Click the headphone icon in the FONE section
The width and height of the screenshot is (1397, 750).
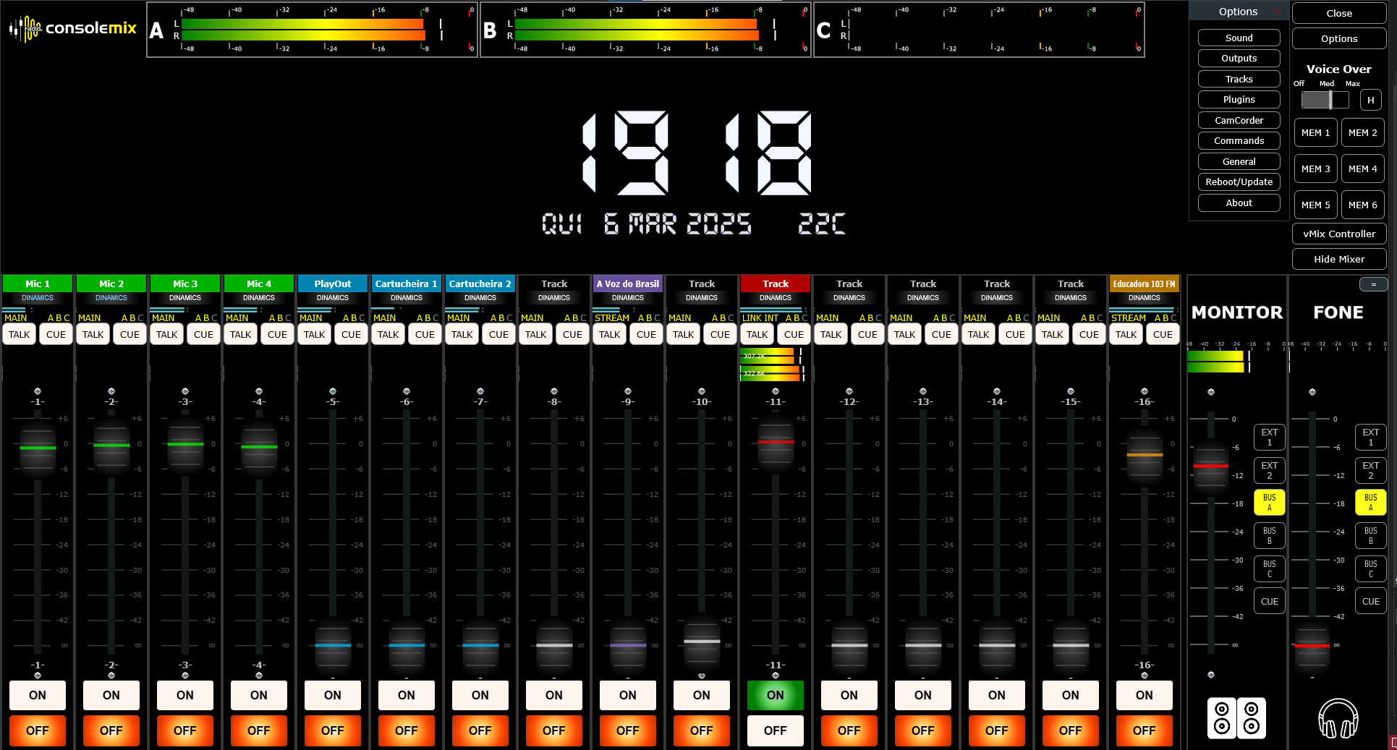tap(1338, 720)
